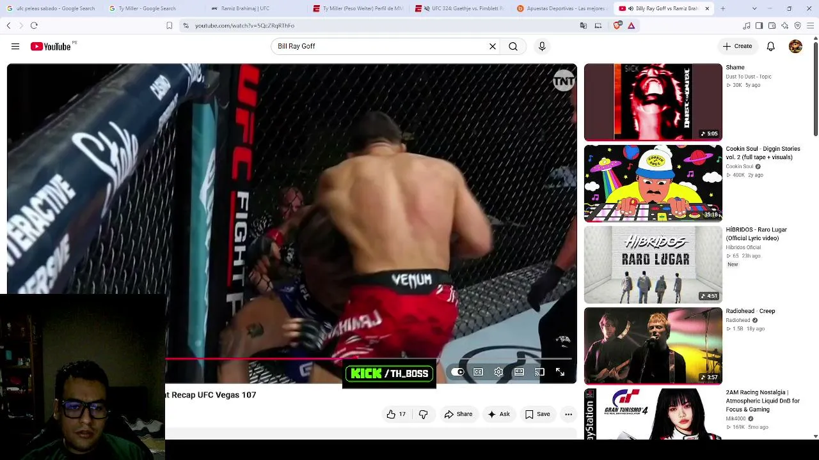Open the account avatar menu

pos(795,46)
